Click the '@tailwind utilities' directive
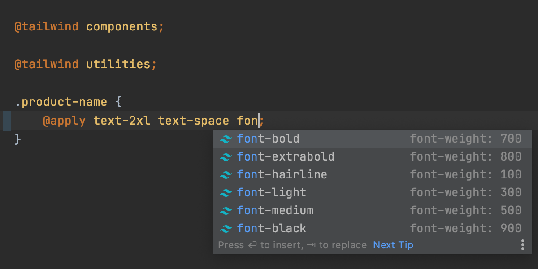Image resolution: width=538 pixels, height=269 pixels. click(x=86, y=64)
